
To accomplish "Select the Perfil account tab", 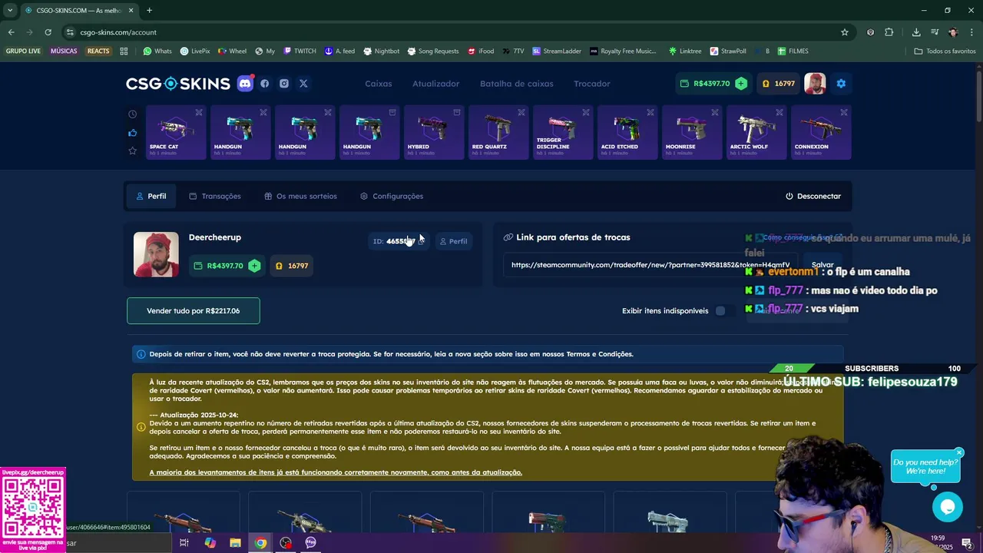I will coord(151,196).
